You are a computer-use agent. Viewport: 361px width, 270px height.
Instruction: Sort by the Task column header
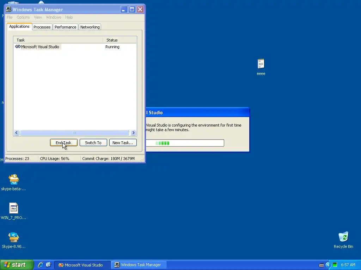pos(58,40)
